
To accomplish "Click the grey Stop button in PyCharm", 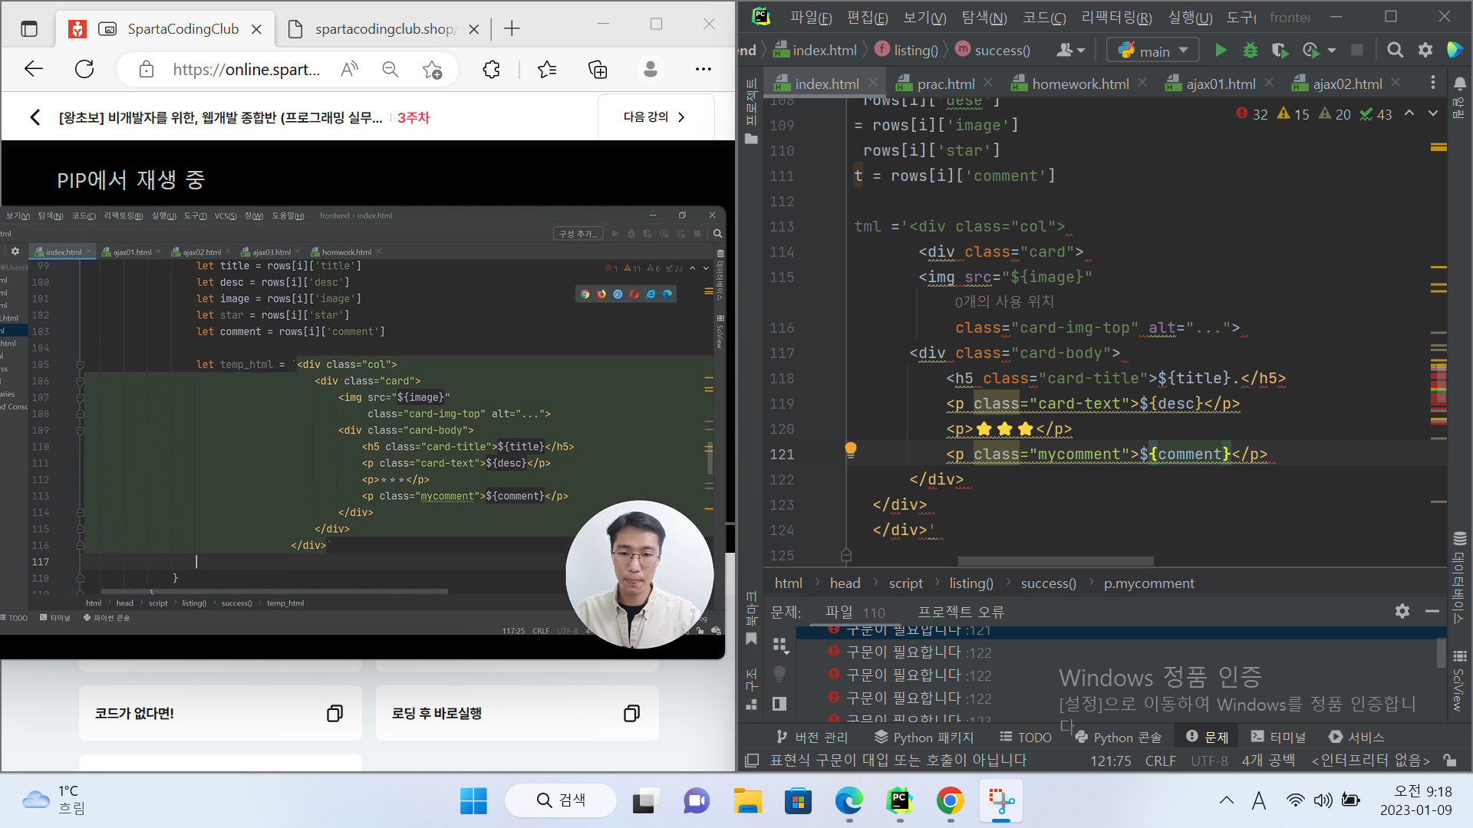I will [x=1357, y=51].
